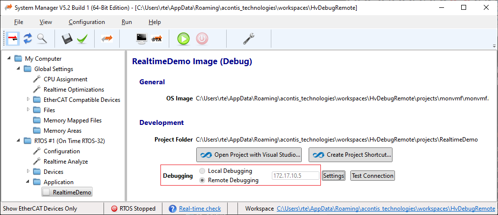Click the RealtimeDemo item icon in tree

(47, 192)
